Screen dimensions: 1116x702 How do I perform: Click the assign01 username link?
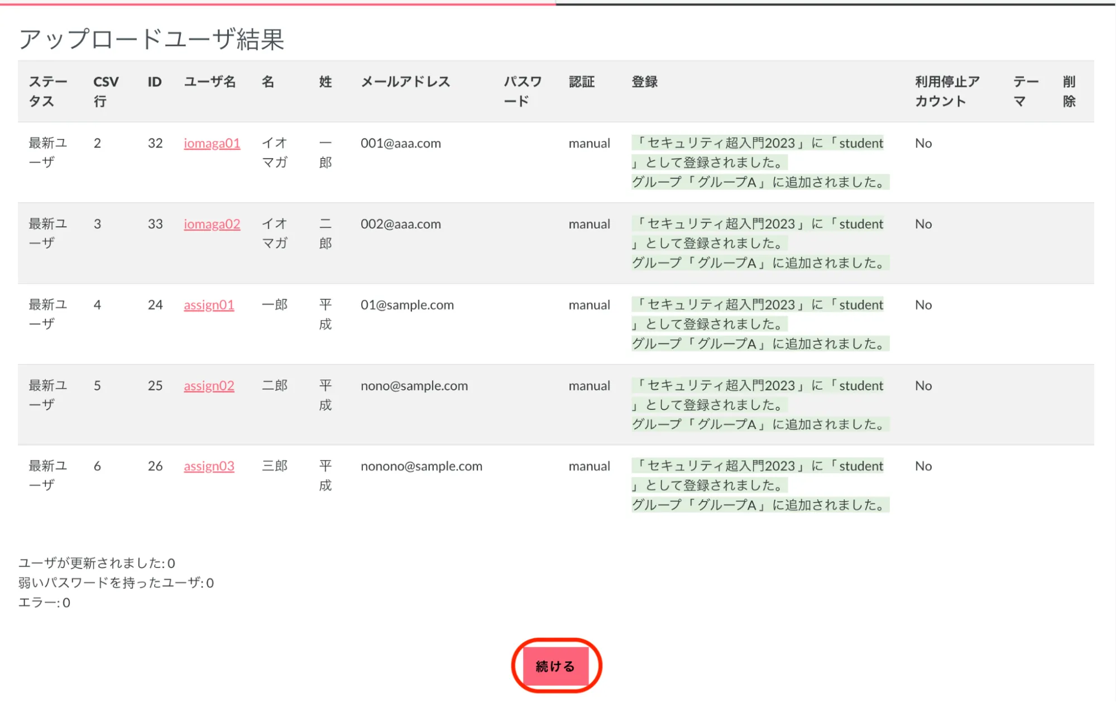(x=209, y=305)
